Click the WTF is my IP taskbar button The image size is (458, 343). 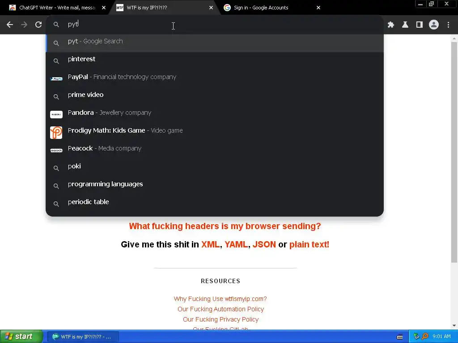tap(83, 337)
